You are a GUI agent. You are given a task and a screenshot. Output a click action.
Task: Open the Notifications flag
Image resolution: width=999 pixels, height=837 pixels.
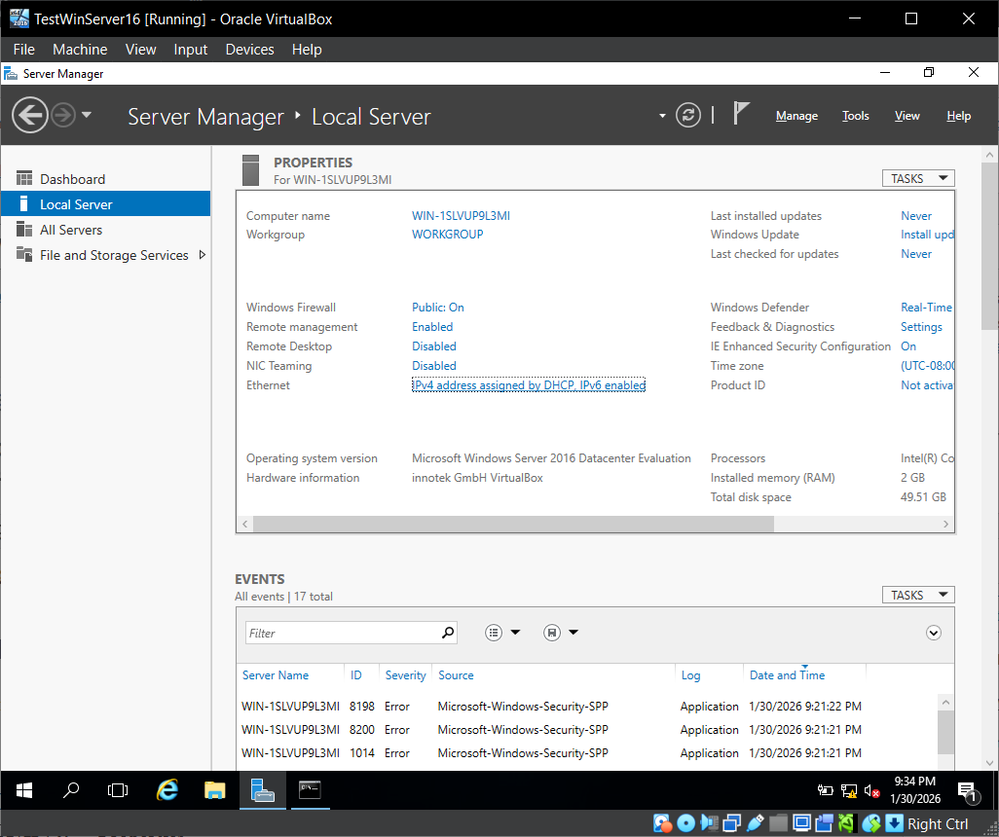(741, 115)
